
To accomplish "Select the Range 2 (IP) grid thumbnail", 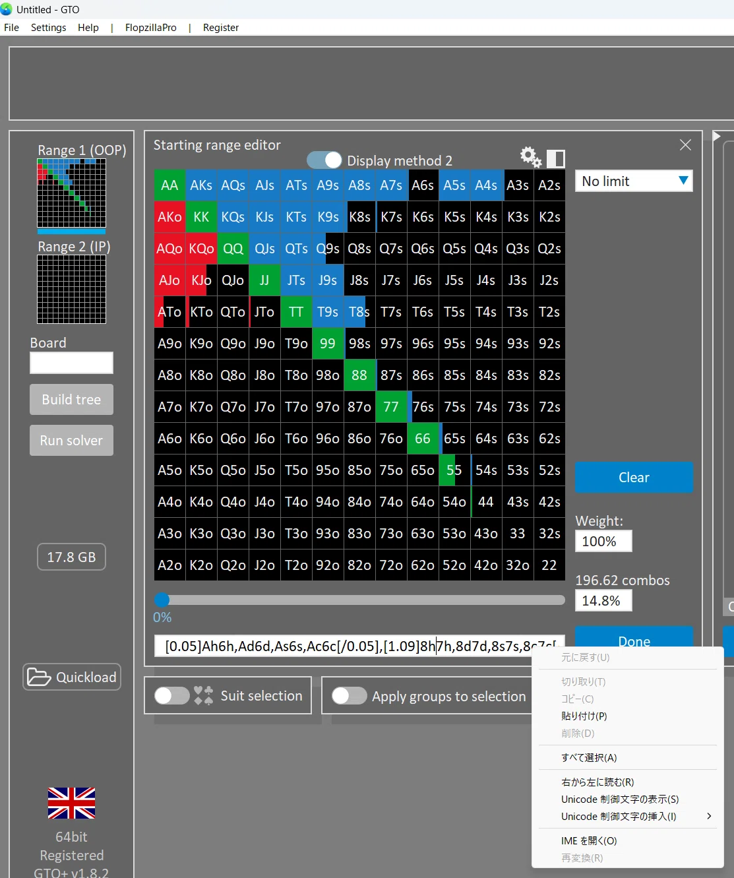I will point(71,289).
